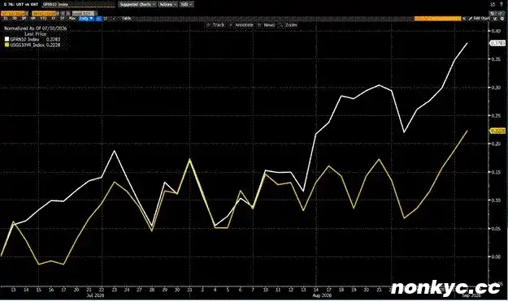The width and height of the screenshot is (508, 301).
Task: Select the 1D period range
Action: point(6,19)
